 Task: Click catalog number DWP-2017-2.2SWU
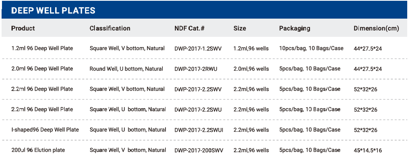198,110
